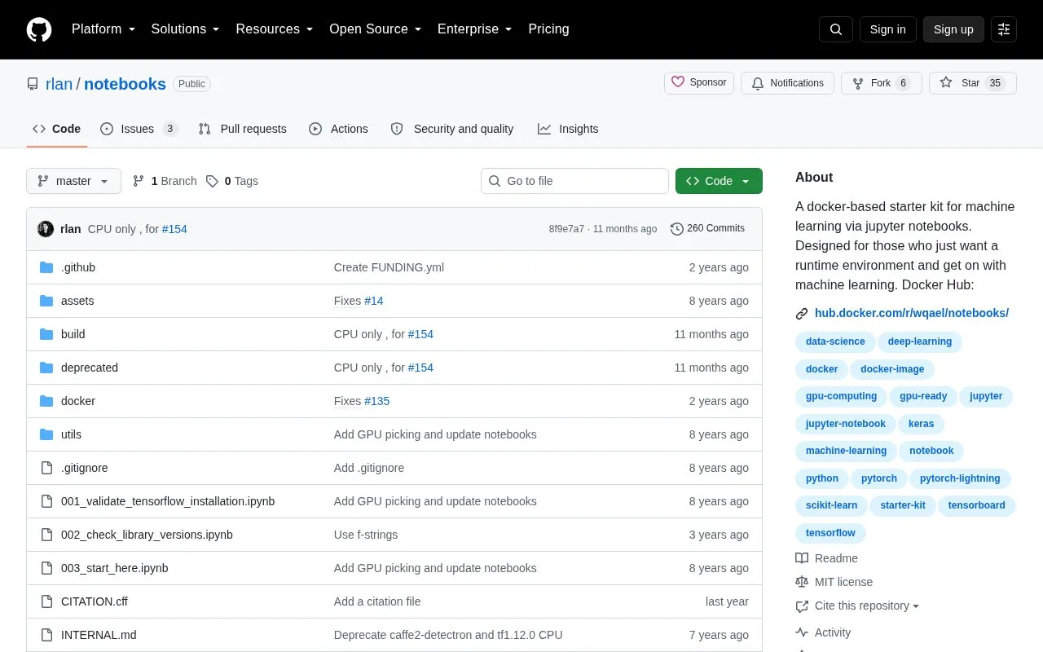Switch to the Pull requests tab
The image size is (1043, 652).
pyautogui.click(x=242, y=129)
